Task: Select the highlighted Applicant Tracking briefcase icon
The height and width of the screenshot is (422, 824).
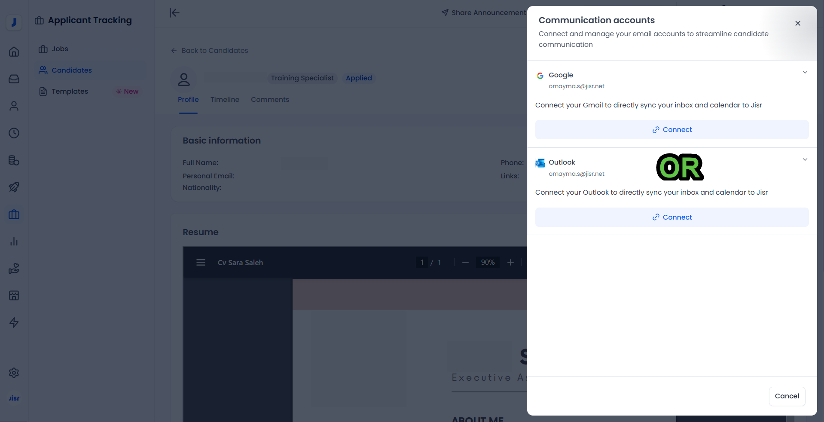Action: [14, 214]
